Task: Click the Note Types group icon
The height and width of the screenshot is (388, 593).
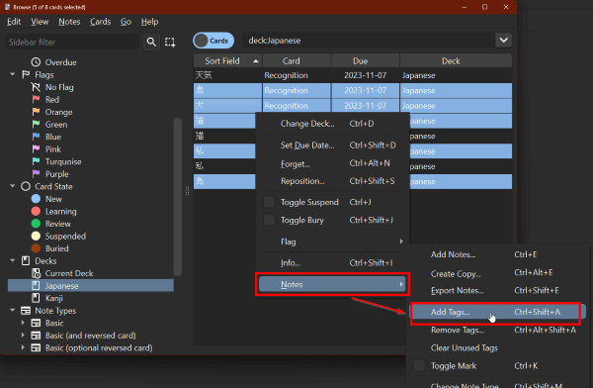Action: [x=26, y=311]
